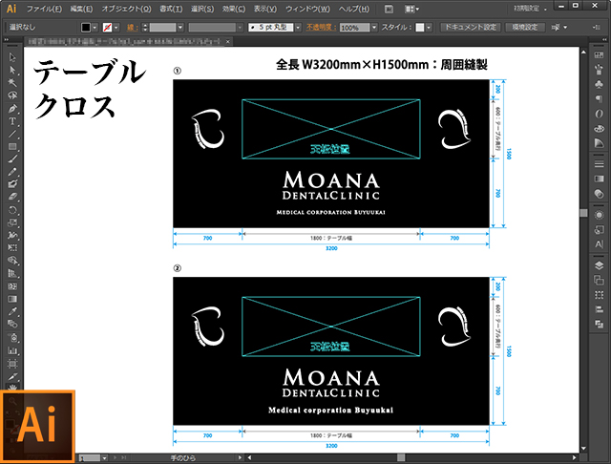This screenshot has height=464, width=611.
Task: Select the Direct Selection tool
Action: point(12,70)
